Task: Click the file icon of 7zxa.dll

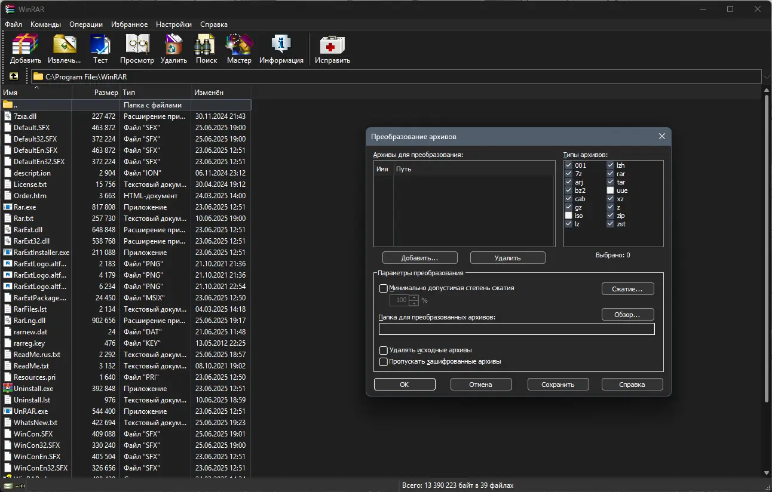Action: pyautogui.click(x=8, y=116)
